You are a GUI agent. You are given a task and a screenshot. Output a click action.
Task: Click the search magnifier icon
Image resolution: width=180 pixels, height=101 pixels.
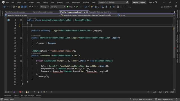(127, 2)
